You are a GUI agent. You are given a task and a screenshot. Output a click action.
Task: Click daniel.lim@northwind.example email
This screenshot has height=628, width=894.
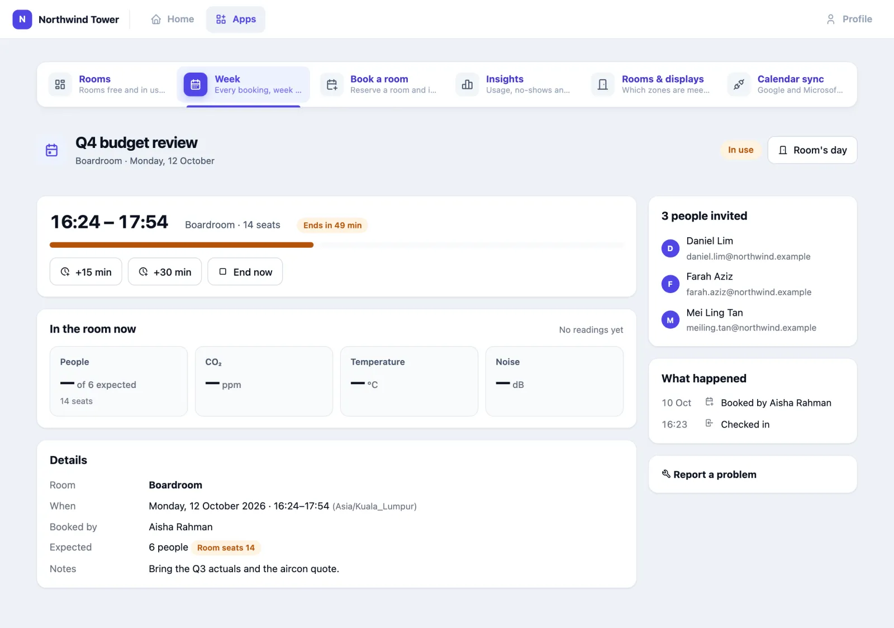[748, 257]
